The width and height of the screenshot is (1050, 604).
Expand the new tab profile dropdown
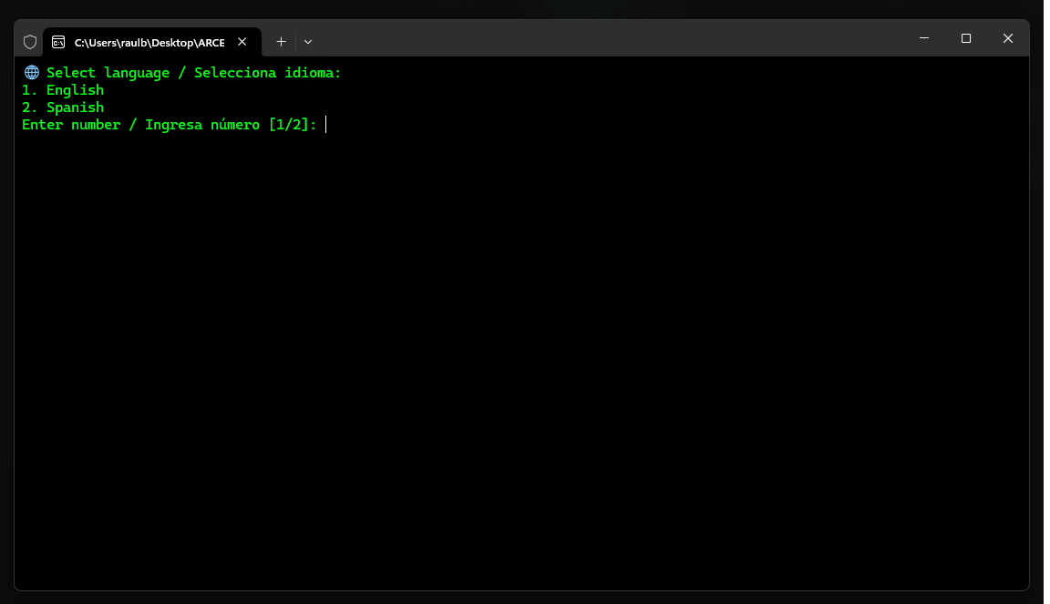(x=308, y=42)
